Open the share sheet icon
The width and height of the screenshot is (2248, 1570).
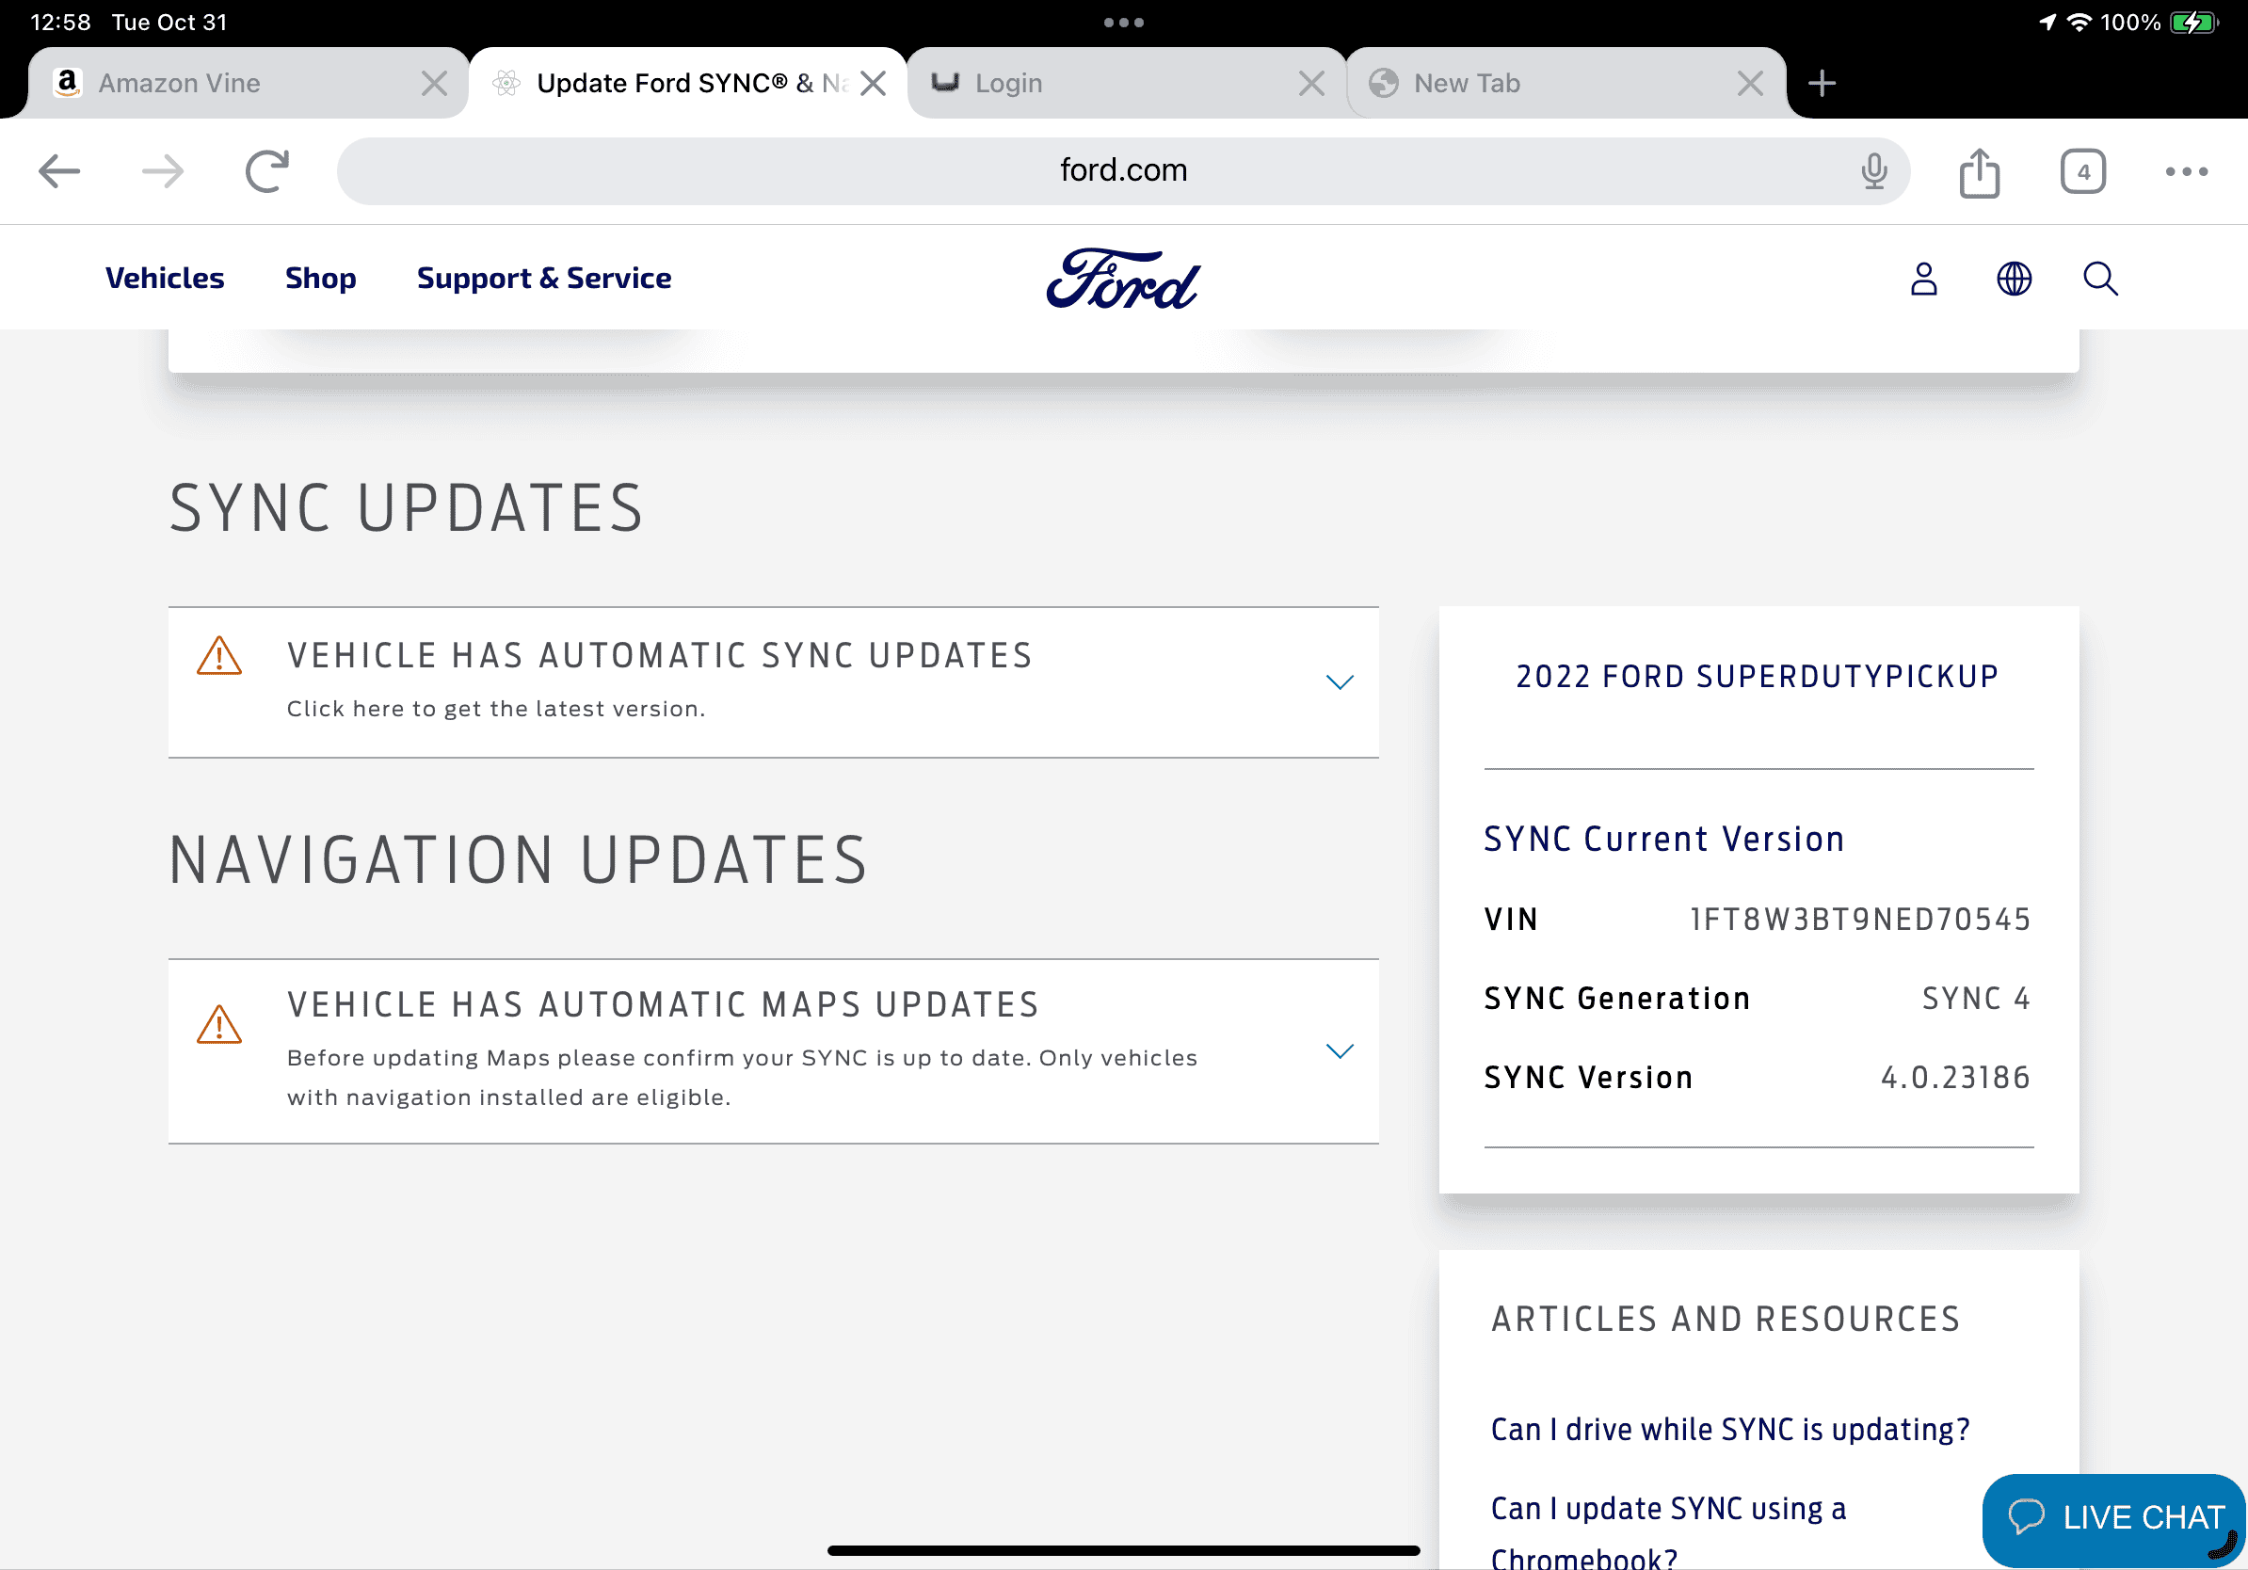pos(1979,173)
